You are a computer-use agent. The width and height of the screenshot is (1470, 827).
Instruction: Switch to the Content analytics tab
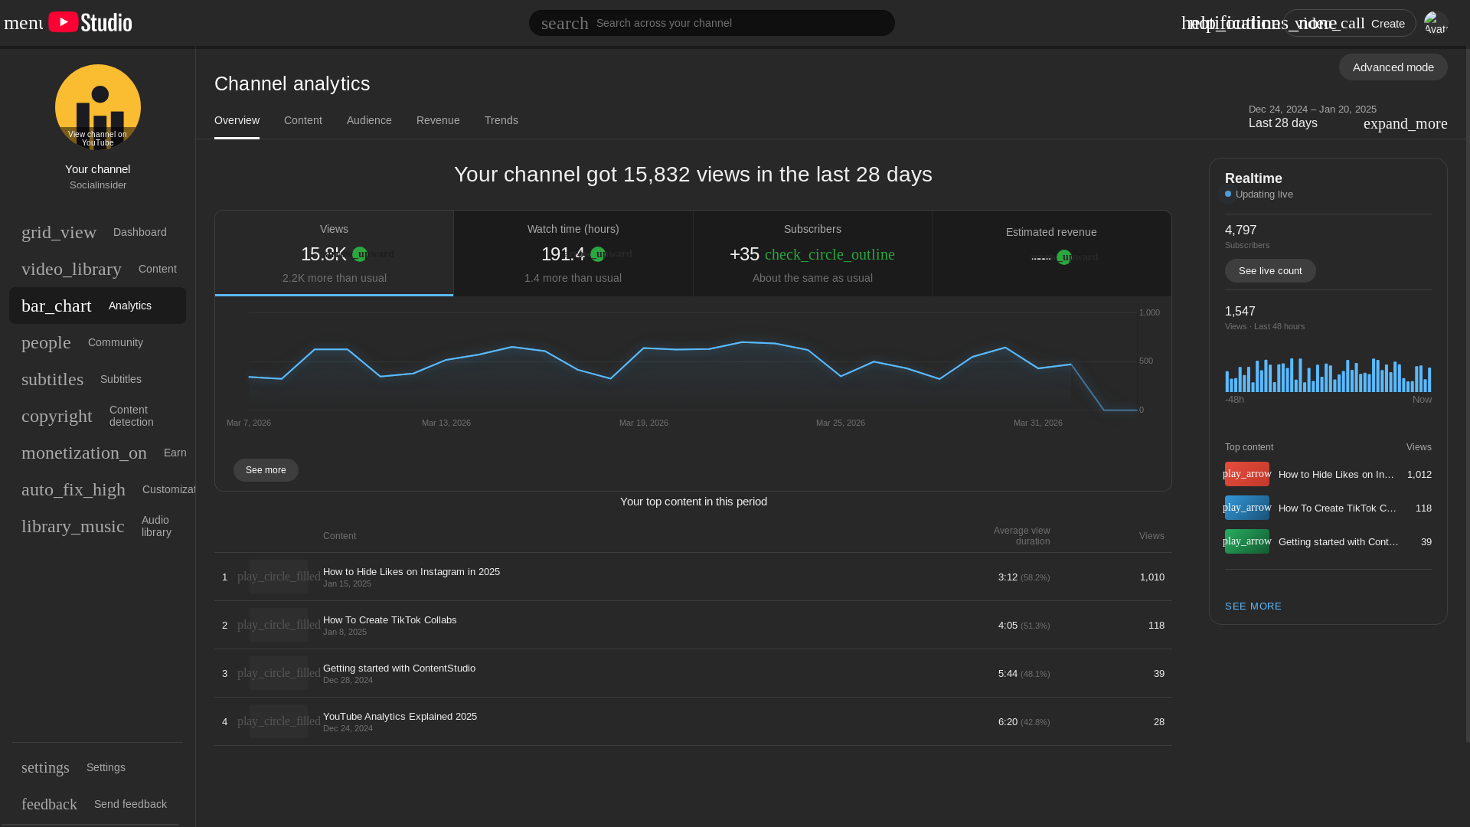[x=303, y=120]
